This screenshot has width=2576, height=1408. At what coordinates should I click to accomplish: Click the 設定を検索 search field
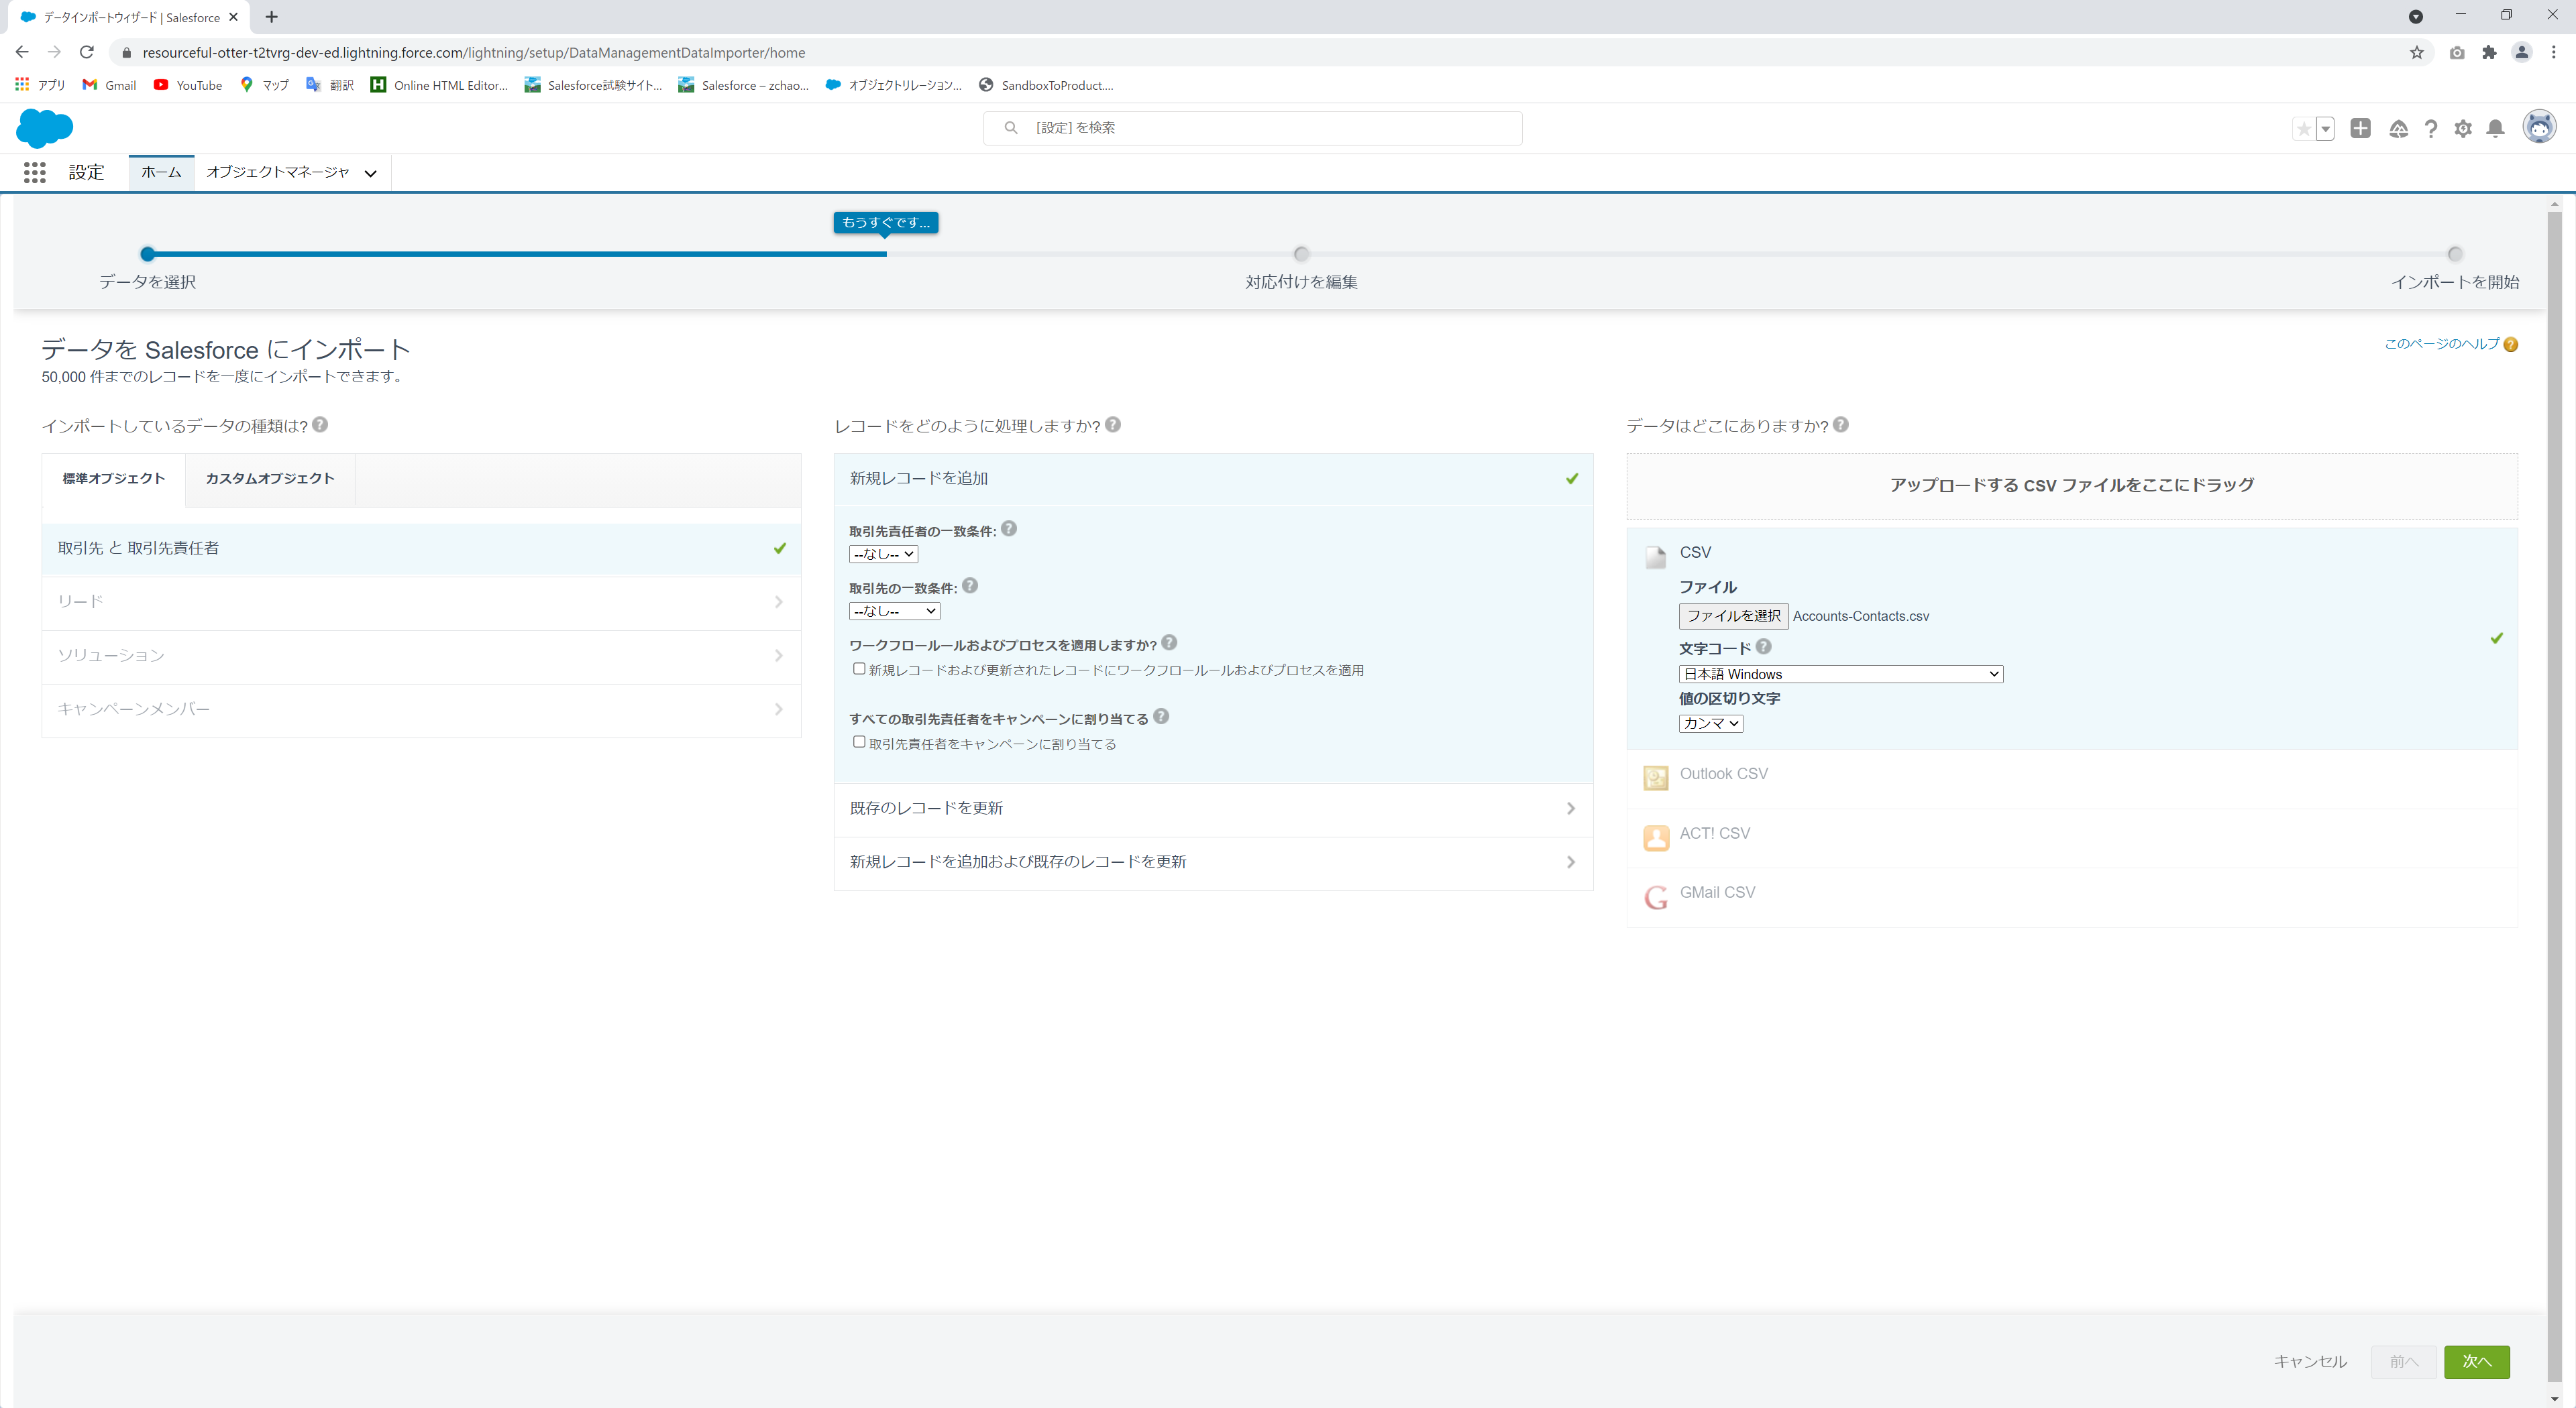coord(1253,128)
